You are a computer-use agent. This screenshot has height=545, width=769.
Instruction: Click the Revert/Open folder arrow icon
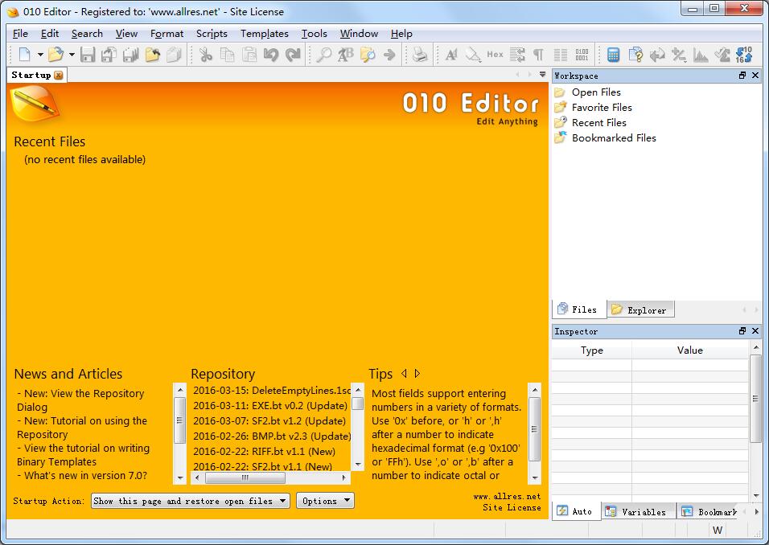point(152,55)
